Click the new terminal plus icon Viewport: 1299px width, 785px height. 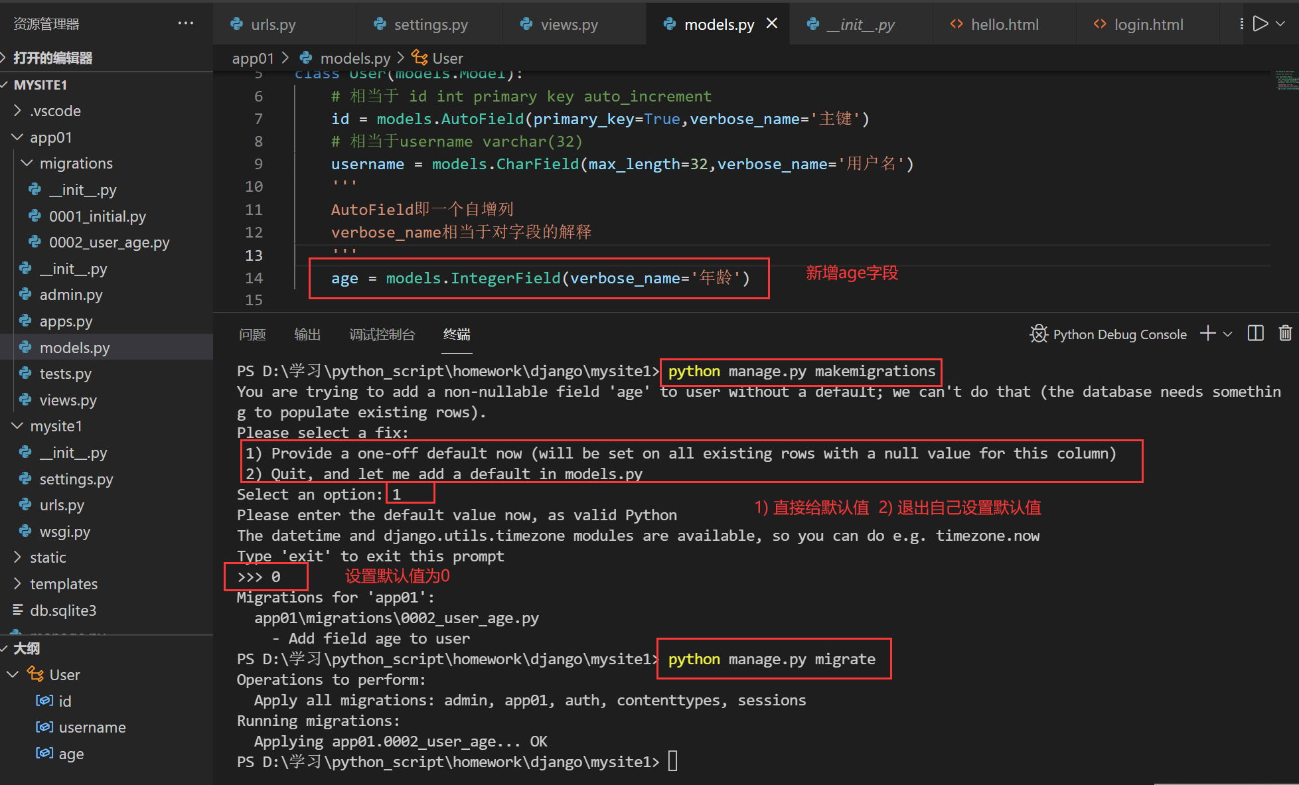pos(1208,334)
